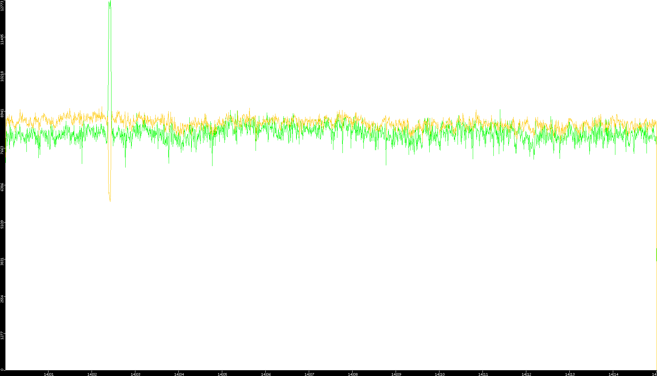Select the 6386 y-axis label
Image resolution: width=657 pixels, height=376 pixels.
(x=2, y=187)
